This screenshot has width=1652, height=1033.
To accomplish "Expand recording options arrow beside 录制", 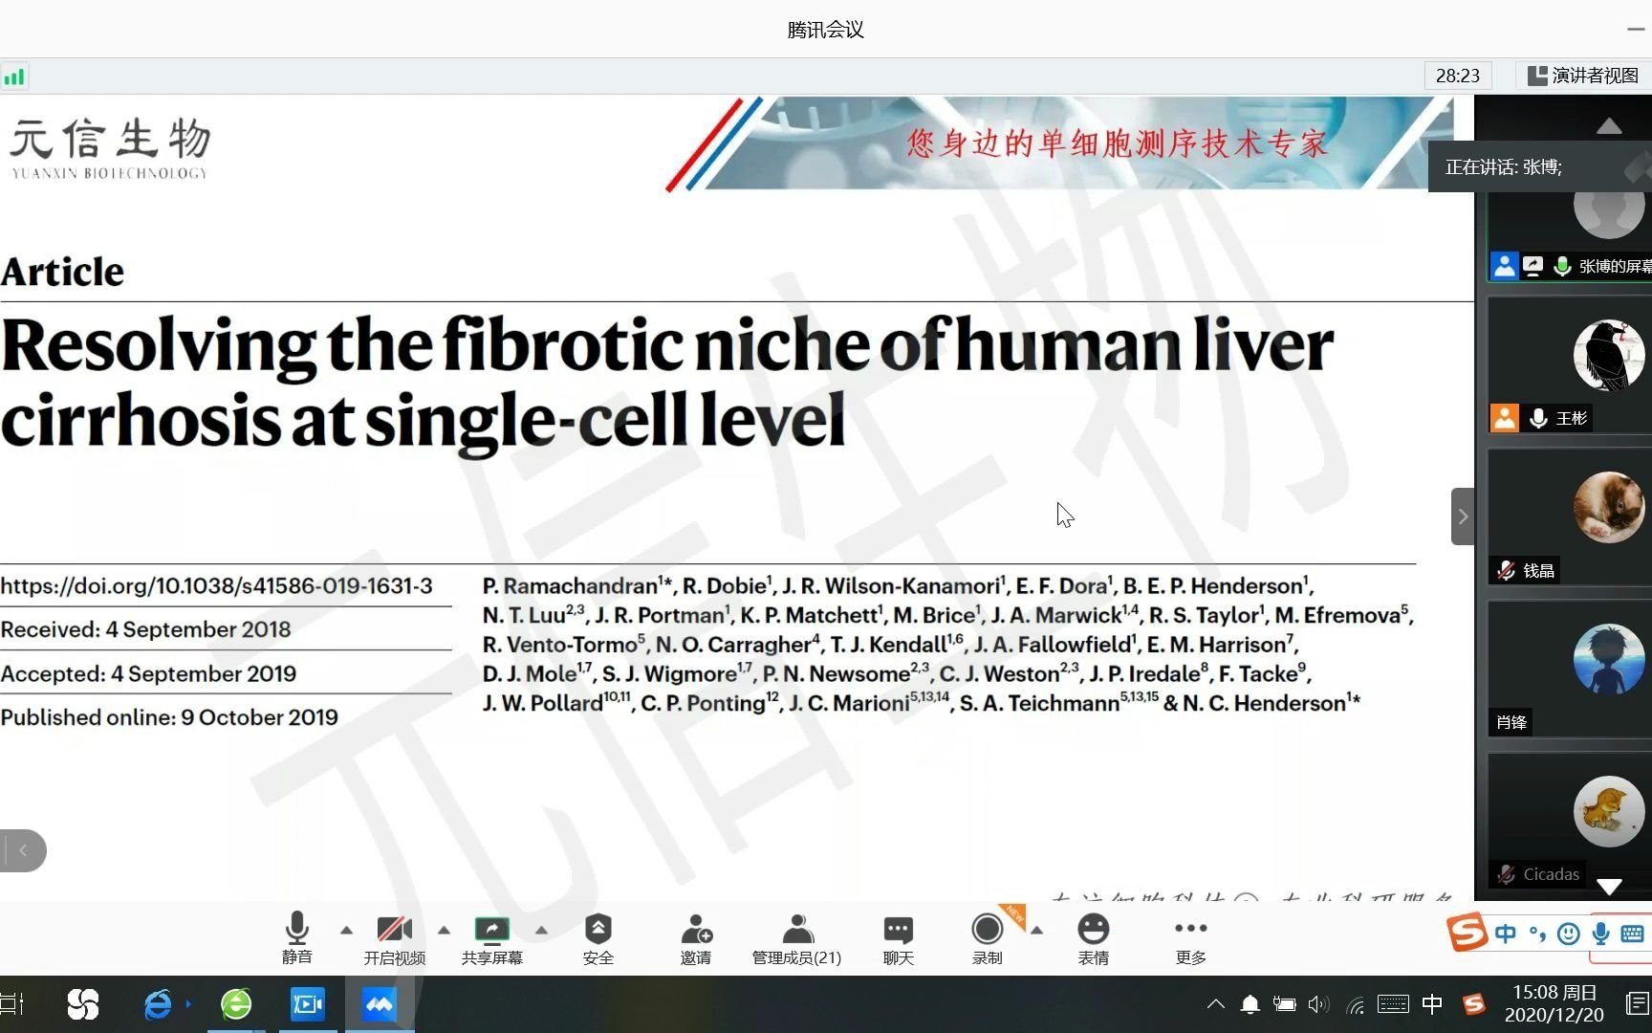I will point(1036,930).
